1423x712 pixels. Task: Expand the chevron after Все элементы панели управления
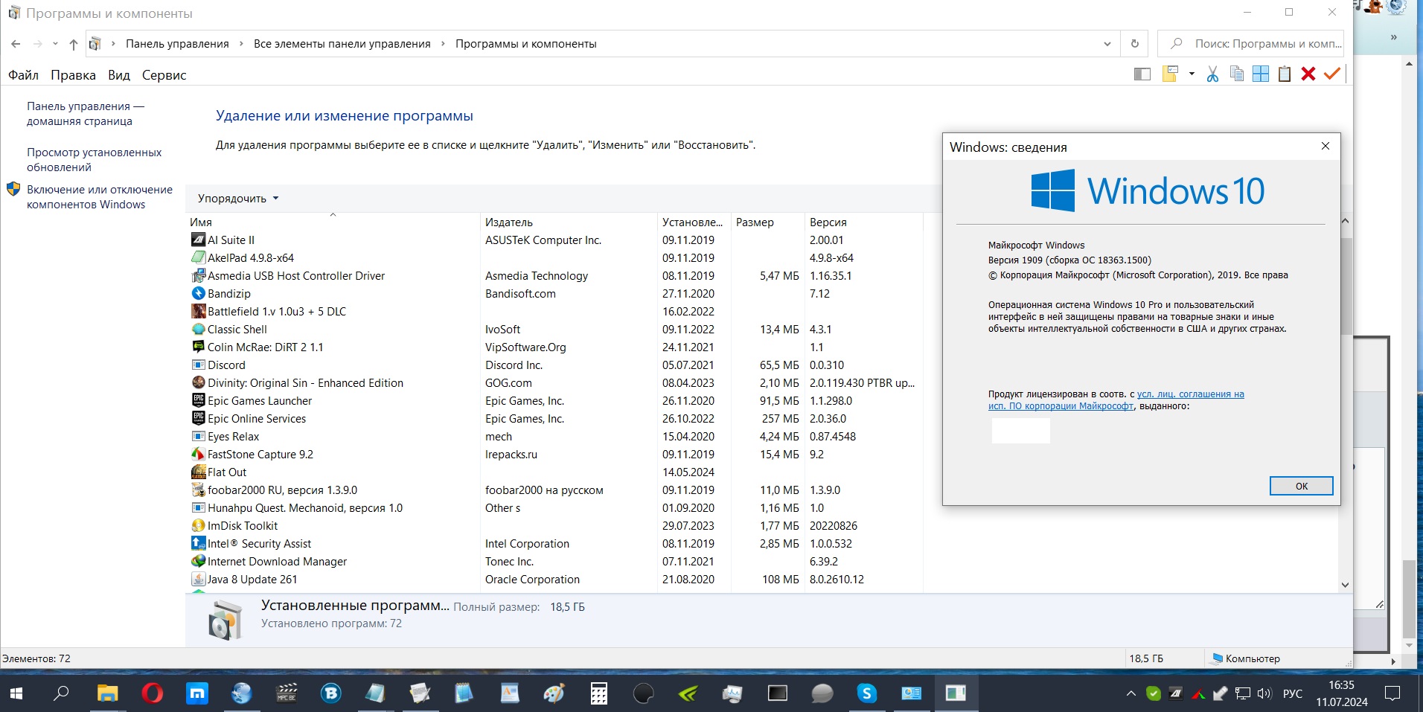click(443, 44)
